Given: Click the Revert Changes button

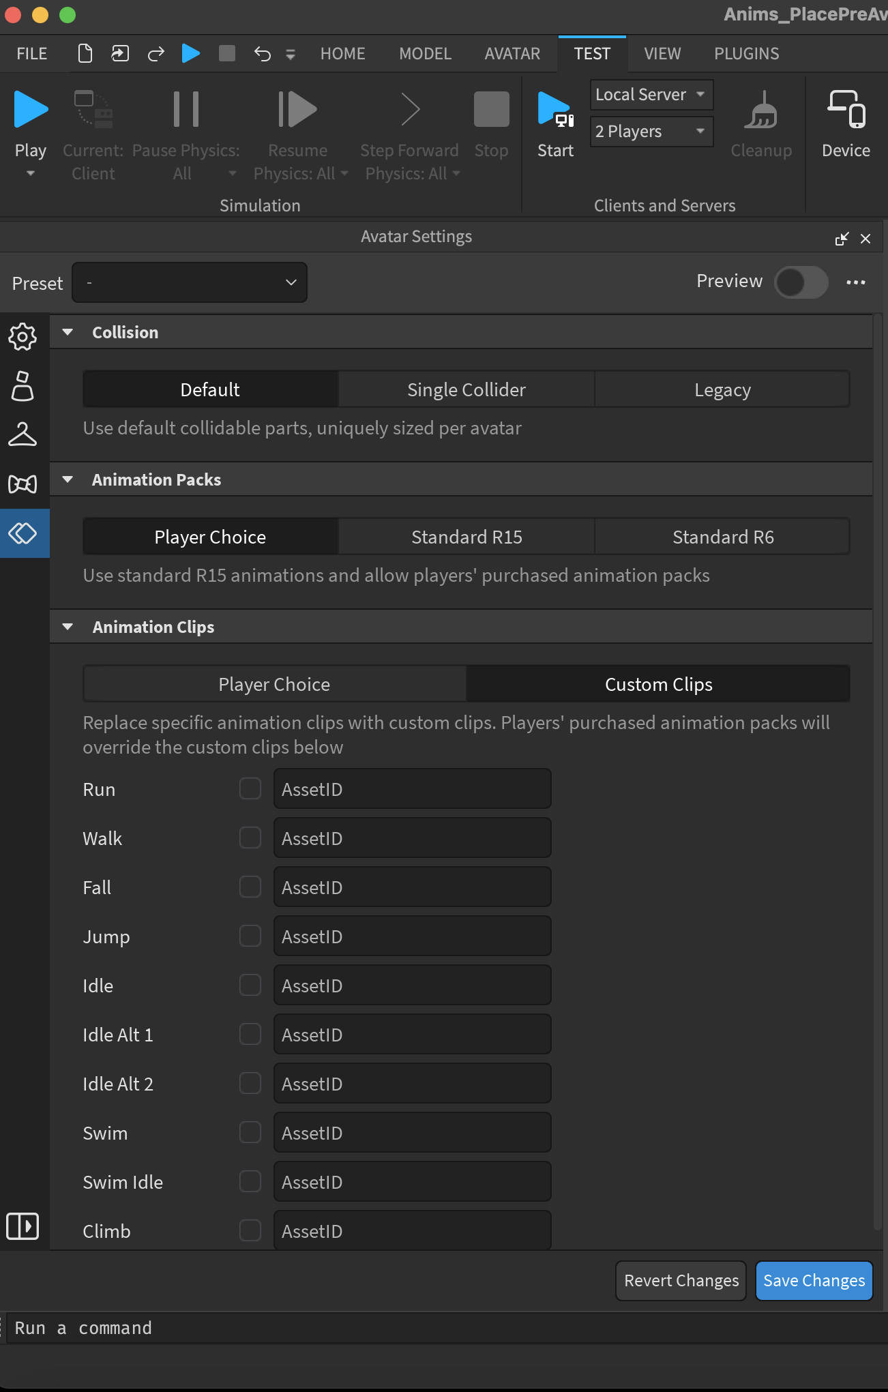Looking at the screenshot, I should click(x=681, y=1280).
